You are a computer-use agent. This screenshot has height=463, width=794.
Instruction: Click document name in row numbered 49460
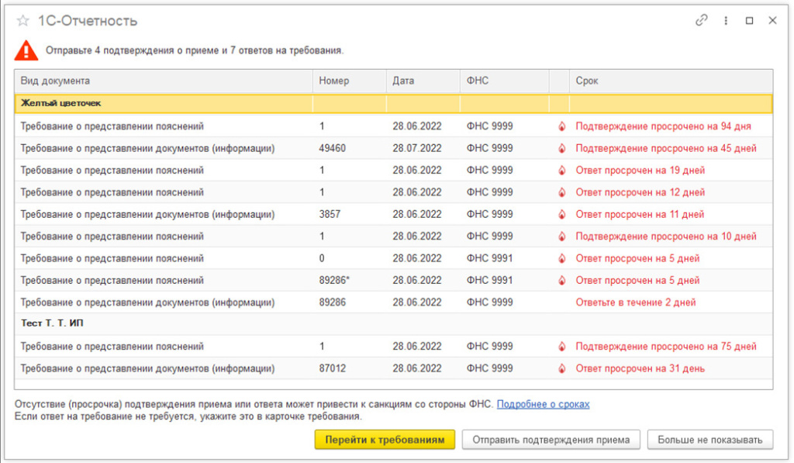point(147,148)
